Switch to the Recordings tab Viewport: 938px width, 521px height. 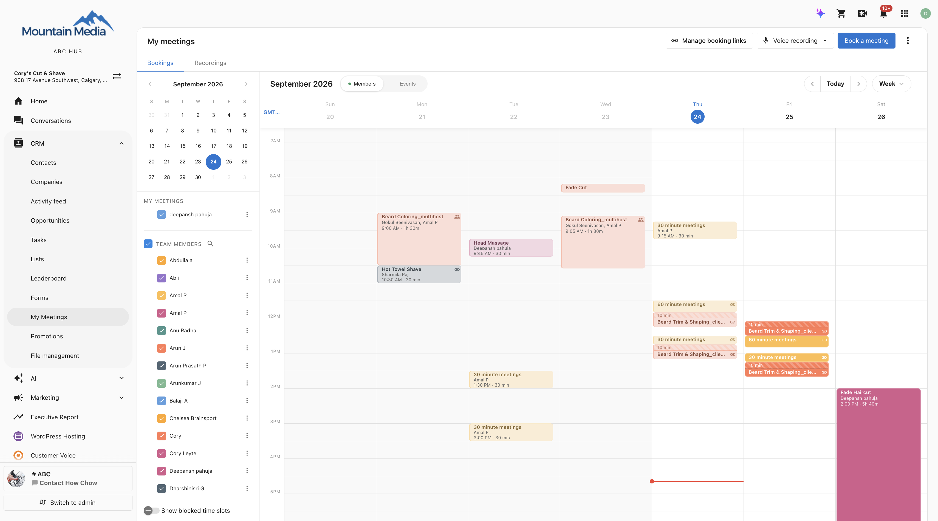pos(210,63)
